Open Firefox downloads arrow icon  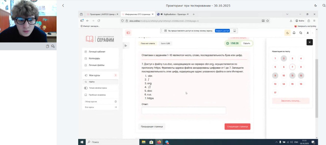tap(291, 21)
